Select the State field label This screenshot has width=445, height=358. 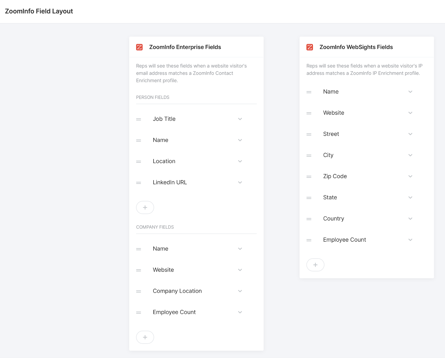tap(330, 197)
